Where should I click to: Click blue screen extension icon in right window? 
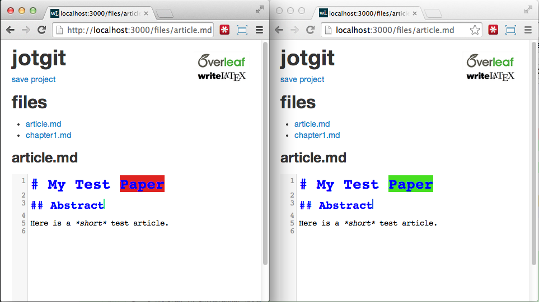[x=511, y=30]
